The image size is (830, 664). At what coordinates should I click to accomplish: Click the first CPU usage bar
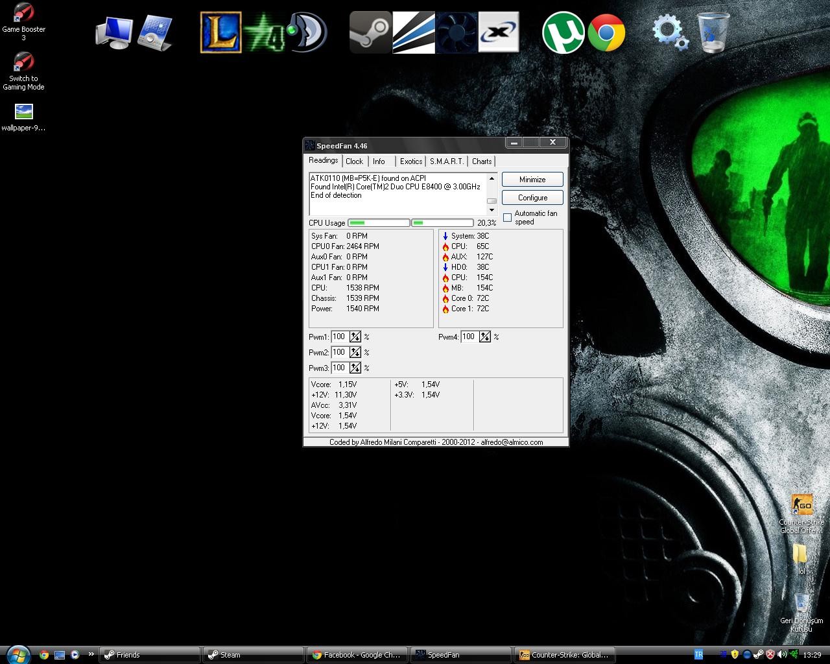point(379,222)
